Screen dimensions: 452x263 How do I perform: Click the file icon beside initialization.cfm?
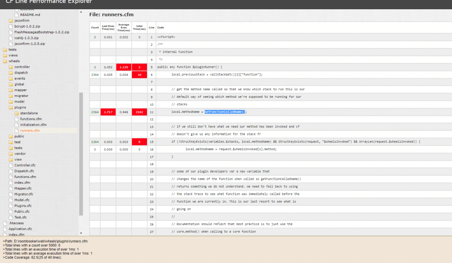(x=16, y=125)
